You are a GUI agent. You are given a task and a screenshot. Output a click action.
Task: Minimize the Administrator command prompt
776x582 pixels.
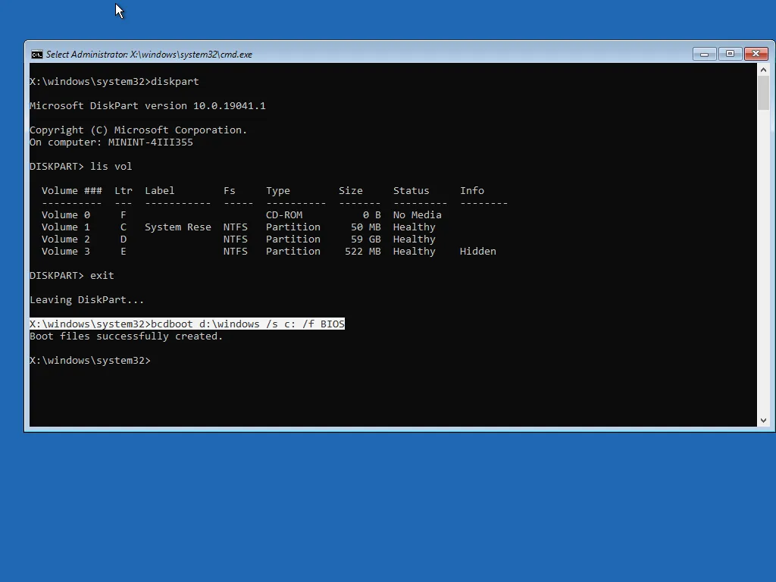click(x=704, y=54)
